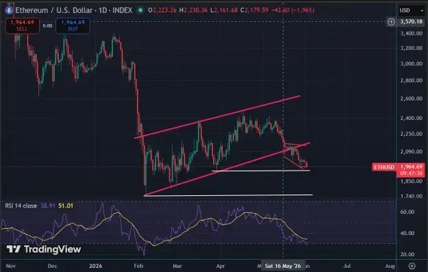Click the blue BUY 1,964.69 button
The height and width of the screenshot is (272, 428).
click(x=73, y=25)
